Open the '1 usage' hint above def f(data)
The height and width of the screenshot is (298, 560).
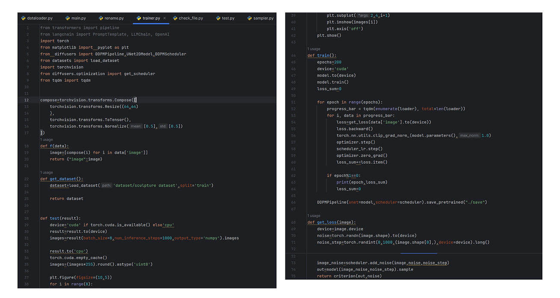pyautogui.click(x=47, y=140)
